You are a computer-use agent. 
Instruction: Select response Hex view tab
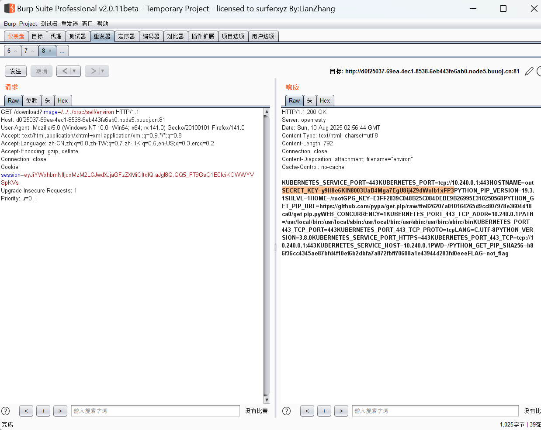pos(325,100)
